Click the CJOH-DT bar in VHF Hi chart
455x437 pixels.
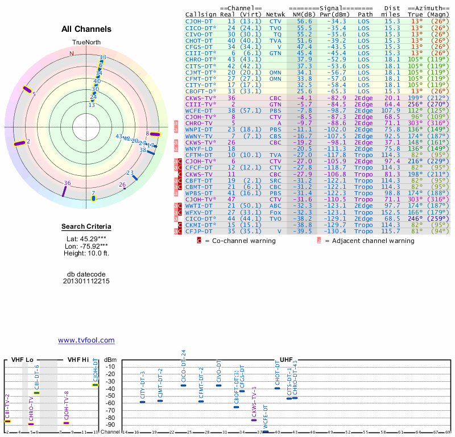96,385
